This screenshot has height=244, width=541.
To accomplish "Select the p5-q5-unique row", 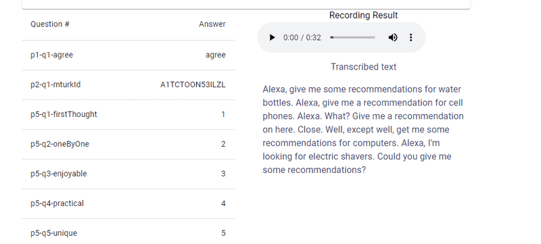I will [x=128, y=231].
